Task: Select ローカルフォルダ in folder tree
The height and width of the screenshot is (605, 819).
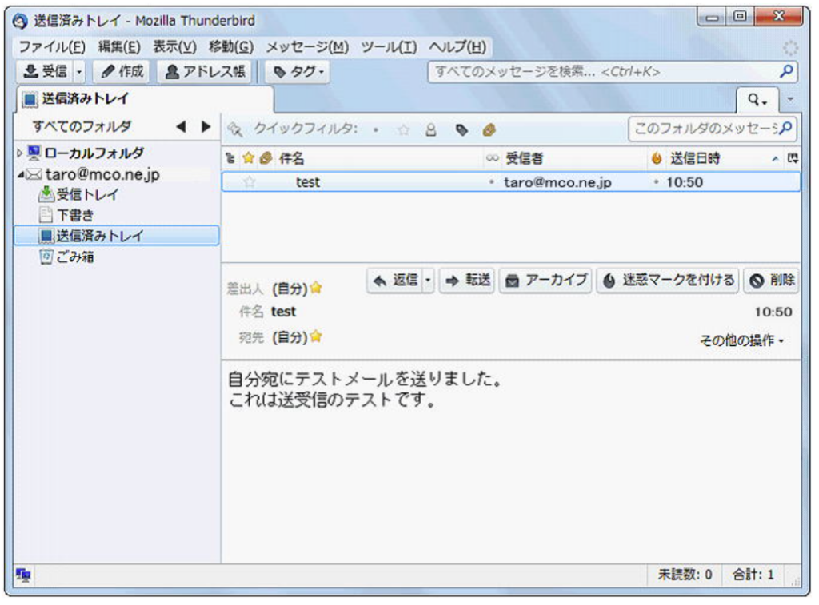Action: tap(94, 153)
